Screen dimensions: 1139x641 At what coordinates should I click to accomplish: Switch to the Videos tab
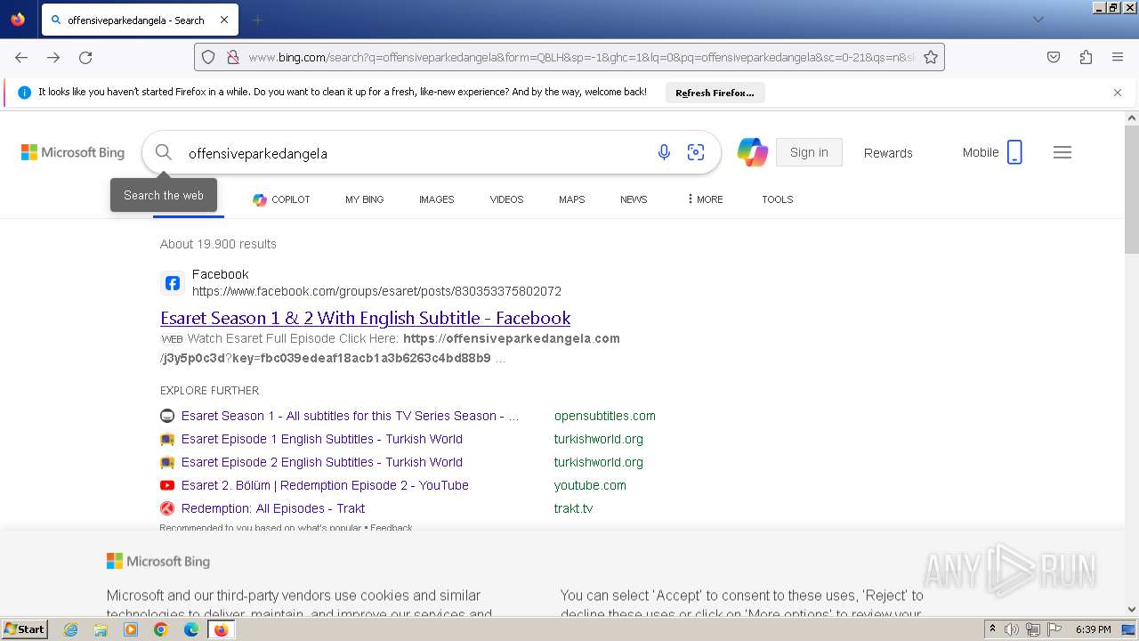click(x=507, y=199)
